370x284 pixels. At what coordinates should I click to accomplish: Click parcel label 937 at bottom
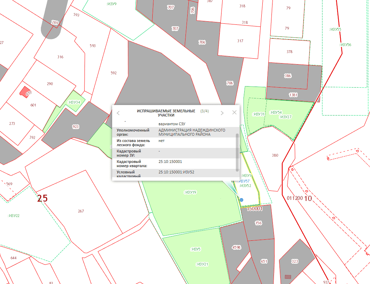pos(326,282)
